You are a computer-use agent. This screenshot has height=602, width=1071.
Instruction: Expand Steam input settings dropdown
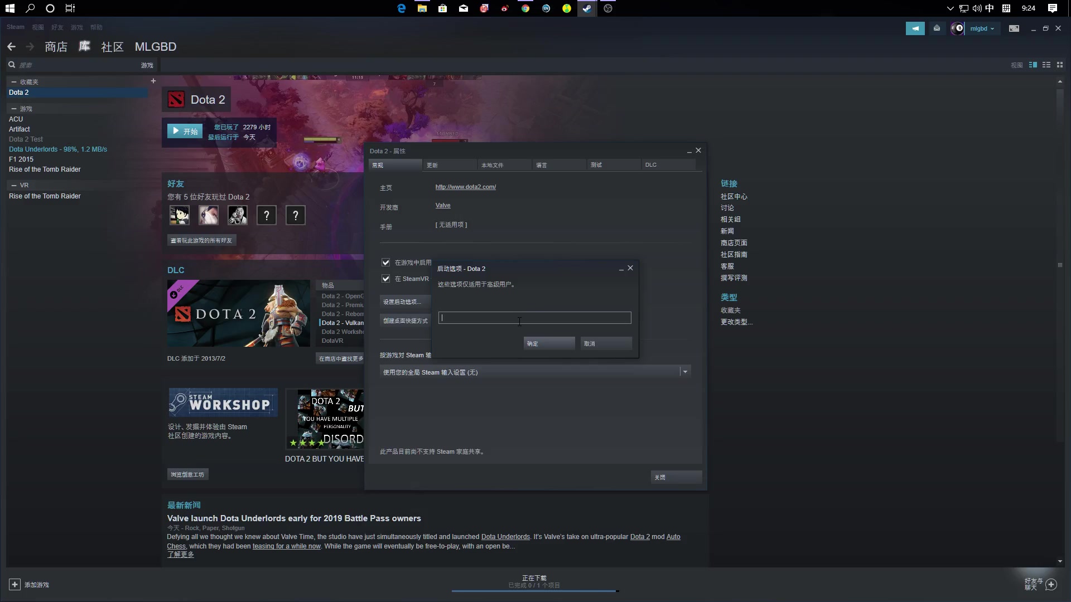pos(685,372)
